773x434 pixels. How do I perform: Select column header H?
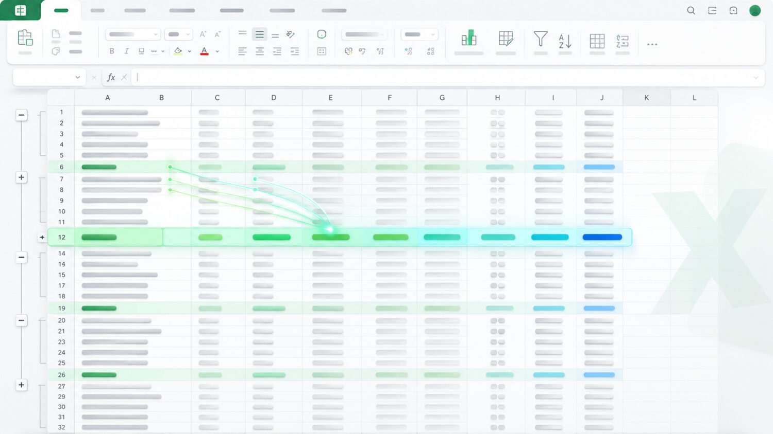[497, 97]
